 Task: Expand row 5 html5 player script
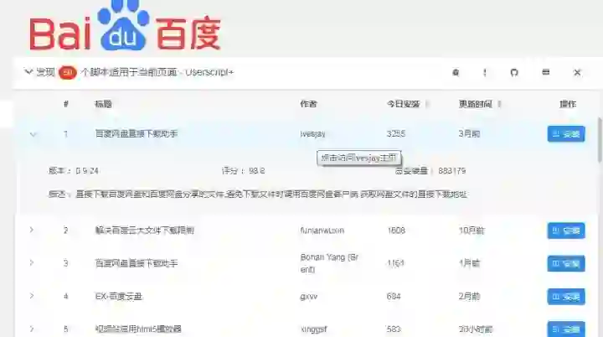[x=32, y=329]
